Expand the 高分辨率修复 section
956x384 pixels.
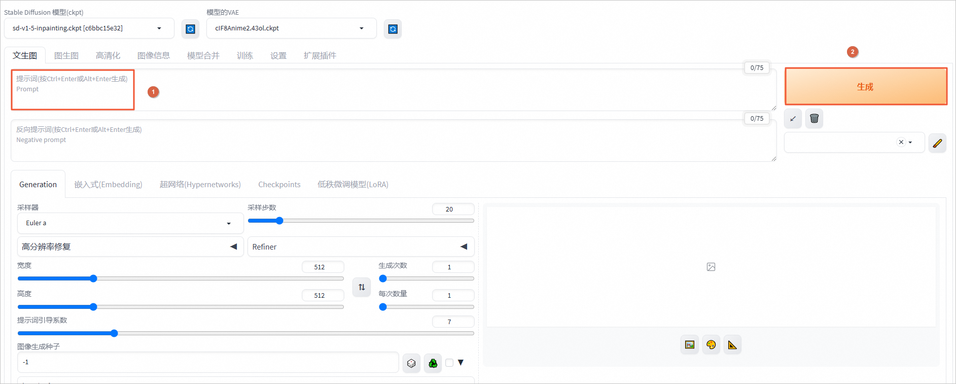[130, 247]
